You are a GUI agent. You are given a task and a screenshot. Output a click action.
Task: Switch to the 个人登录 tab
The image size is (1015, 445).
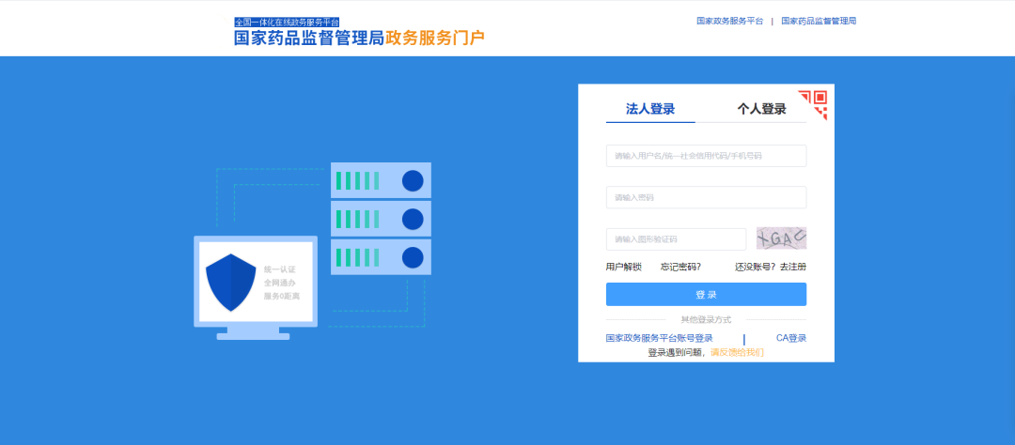coord(761,109)
